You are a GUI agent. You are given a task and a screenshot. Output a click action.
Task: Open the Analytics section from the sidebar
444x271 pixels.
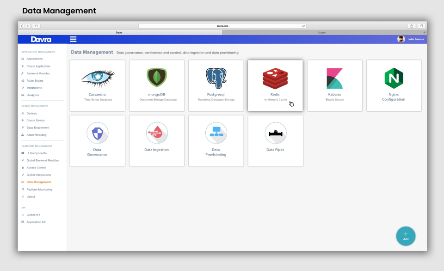pyautogui.click(x=32, y=95)
